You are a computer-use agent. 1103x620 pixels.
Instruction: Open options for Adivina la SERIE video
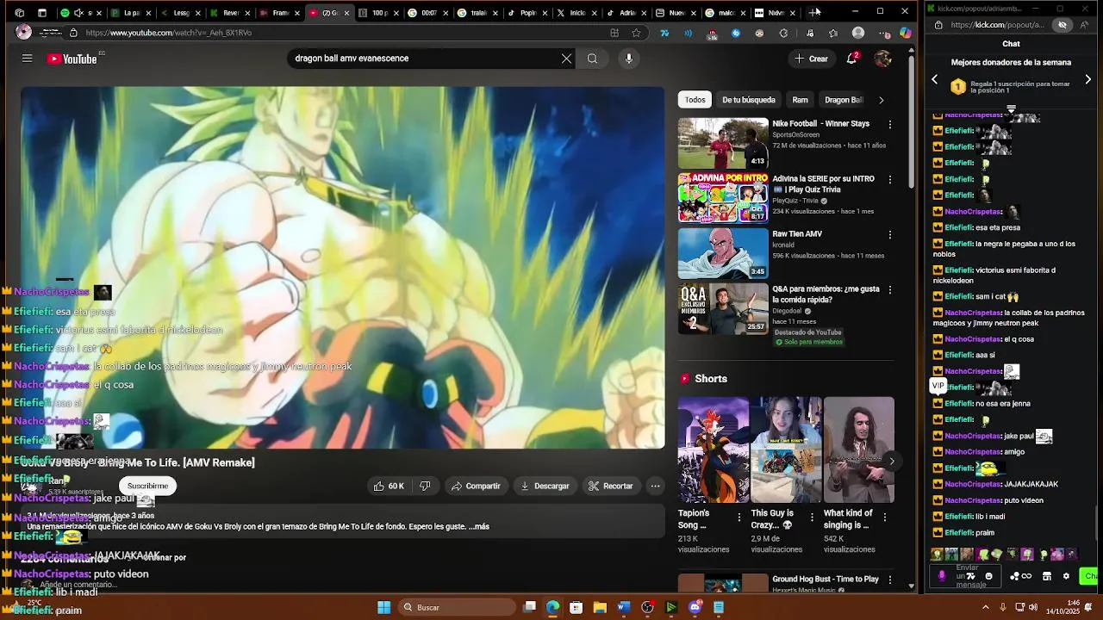tap(890, 180)
